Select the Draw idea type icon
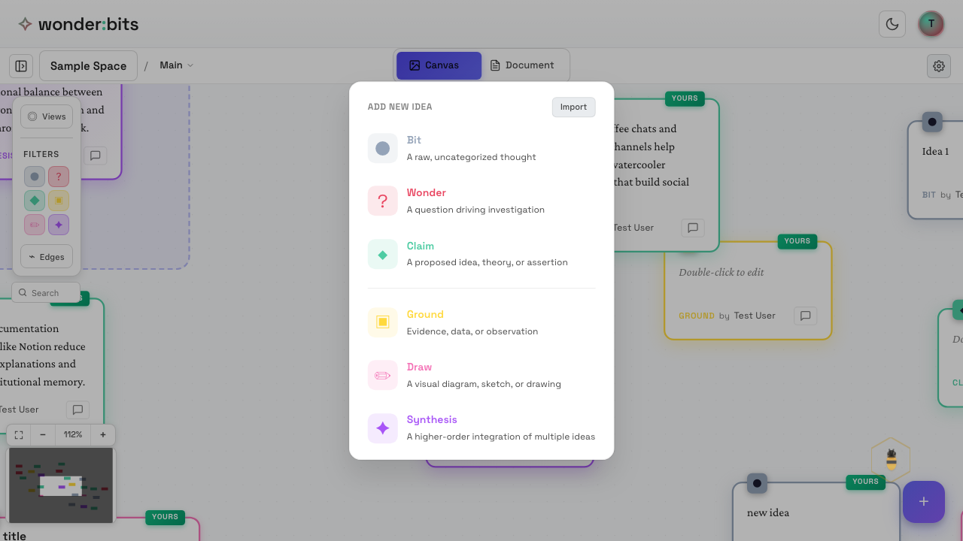This screenshot has height=541, width=963. coord(383,374)
